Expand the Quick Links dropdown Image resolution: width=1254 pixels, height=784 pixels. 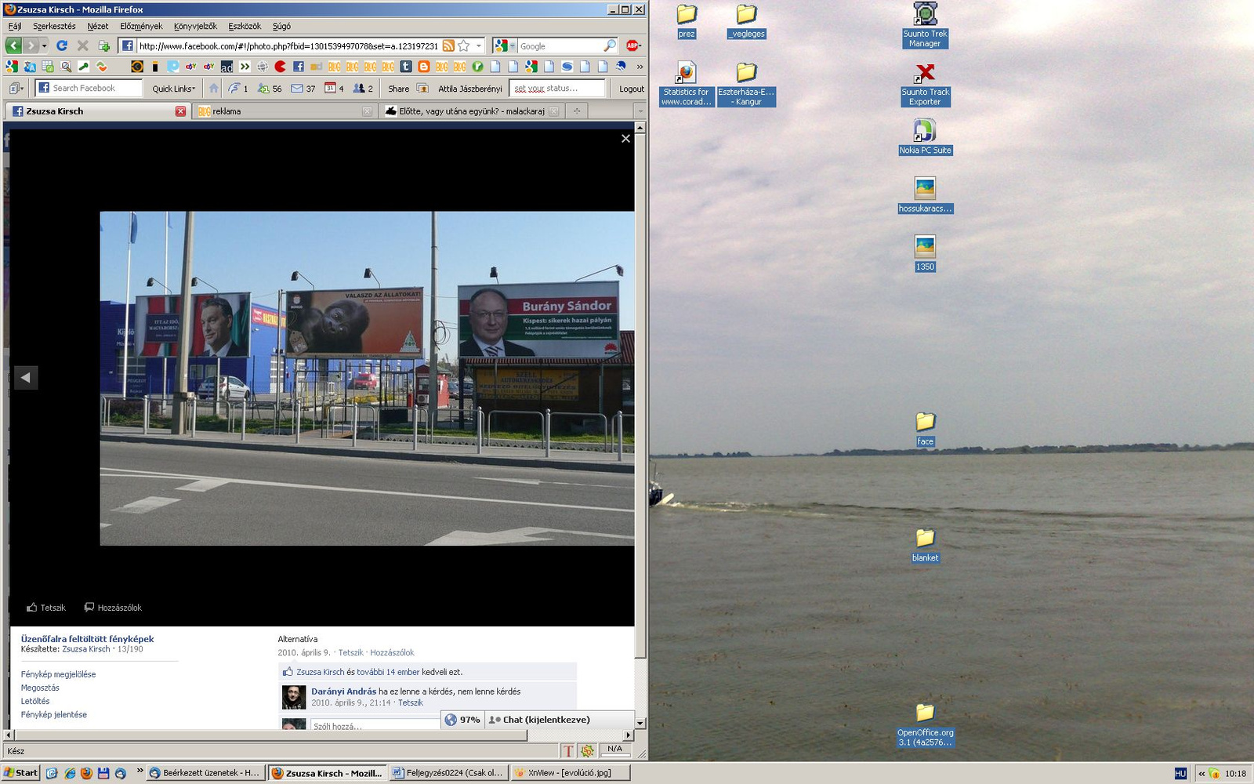click(174, 89)
